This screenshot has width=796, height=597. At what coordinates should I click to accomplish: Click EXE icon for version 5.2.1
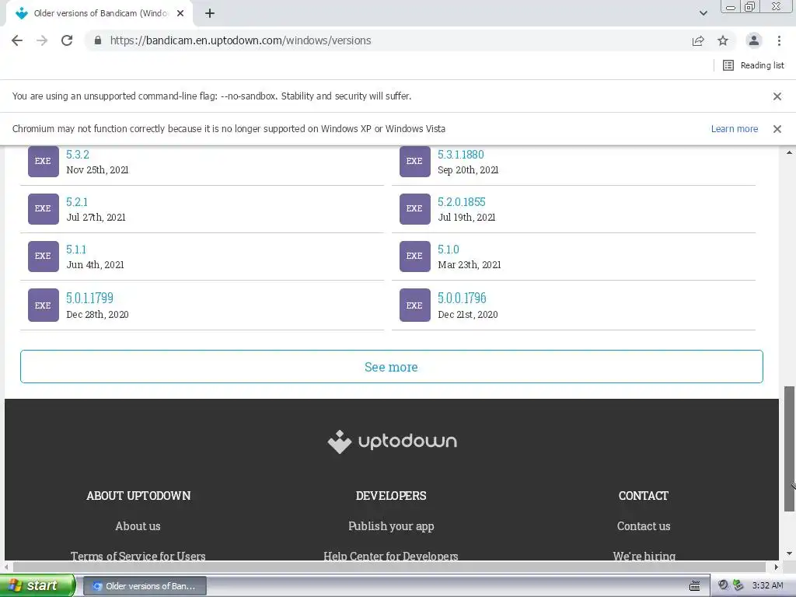tap(44, 208)
